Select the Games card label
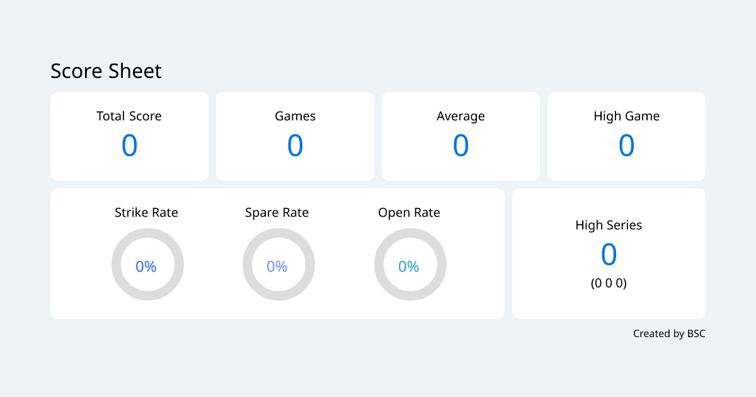Viewport: 756px width, 397px height. pos(295,116)
